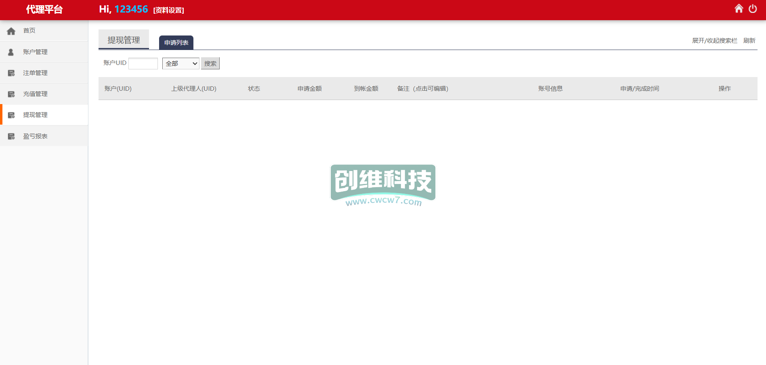The height and width of the screenshot is (365, 766).
Task: Click the 提现管理 page title
Action: click(x=124, y=40)
